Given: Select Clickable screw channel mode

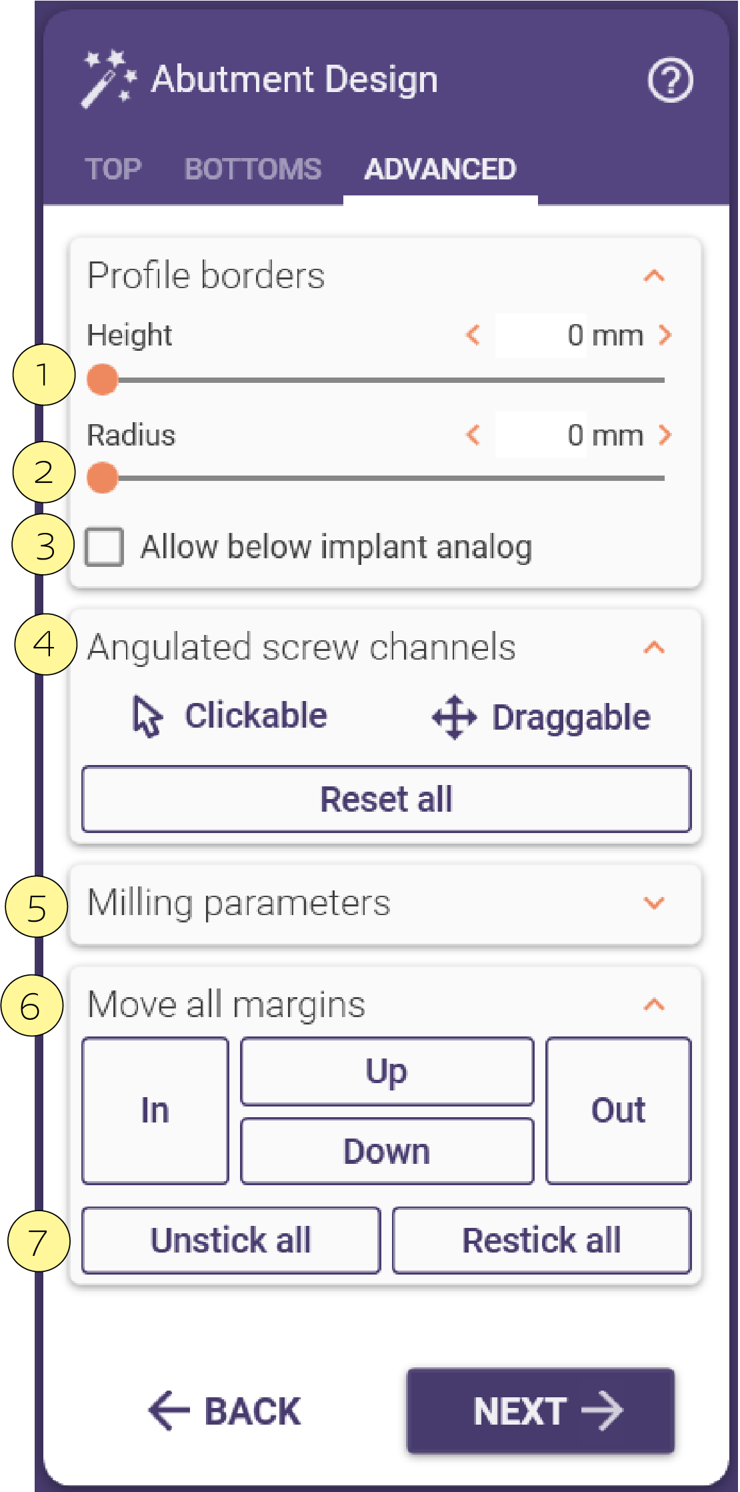Looking at the screenshot, I should coord(230,716).
